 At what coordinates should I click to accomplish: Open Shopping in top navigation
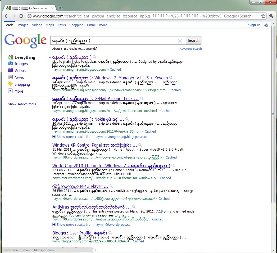pos(76,25)
